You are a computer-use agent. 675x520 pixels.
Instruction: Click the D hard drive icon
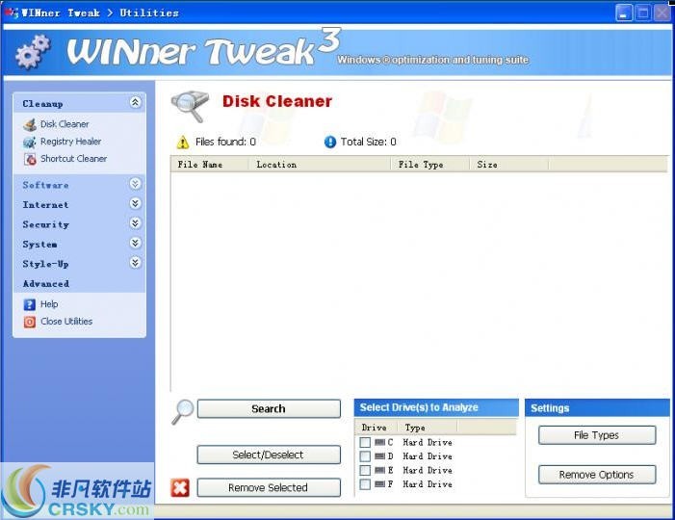(379, 455)
